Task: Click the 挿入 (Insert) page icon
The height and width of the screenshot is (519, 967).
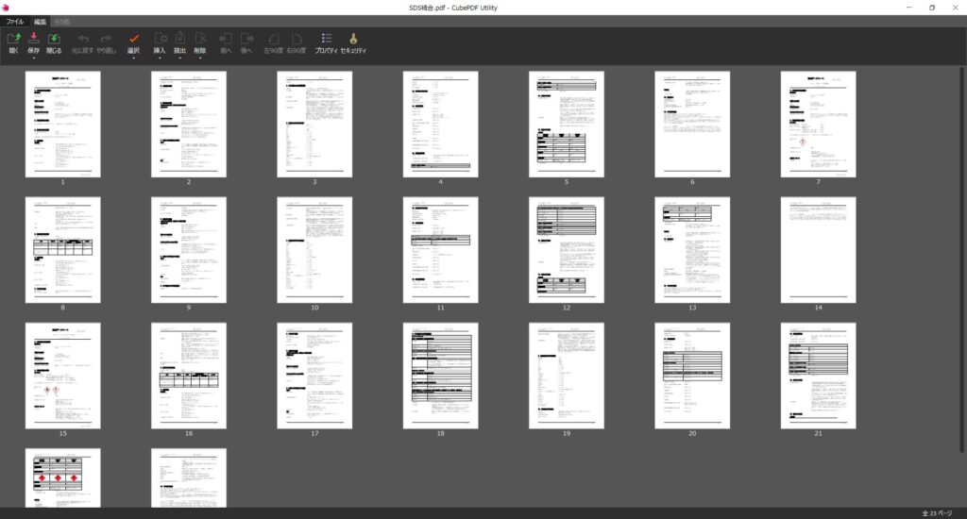Action: [x=160, y=40]
